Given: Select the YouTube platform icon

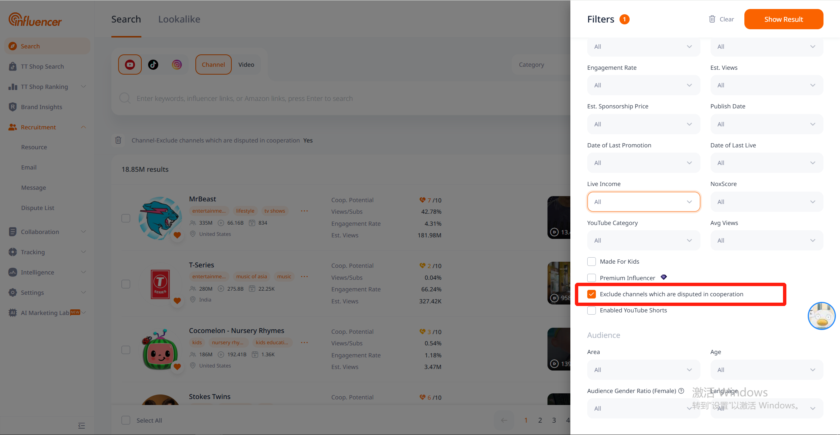Looking at the screenshot, I should pyautogui.click(x=130, y=64).
